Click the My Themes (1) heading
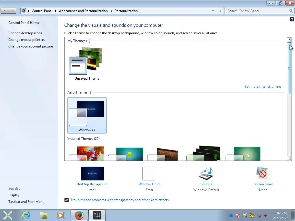Viewport: 295px width, 221px height. click(x=79, y=41)
